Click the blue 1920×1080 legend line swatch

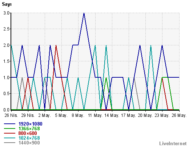click(10, 124)
